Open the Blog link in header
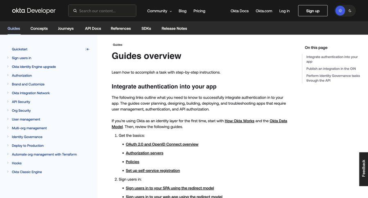The height and width of the screenshot is (198, 368). [x=182, y=11]
